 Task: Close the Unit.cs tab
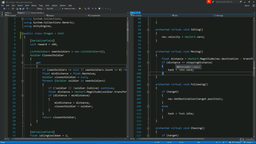140,13
